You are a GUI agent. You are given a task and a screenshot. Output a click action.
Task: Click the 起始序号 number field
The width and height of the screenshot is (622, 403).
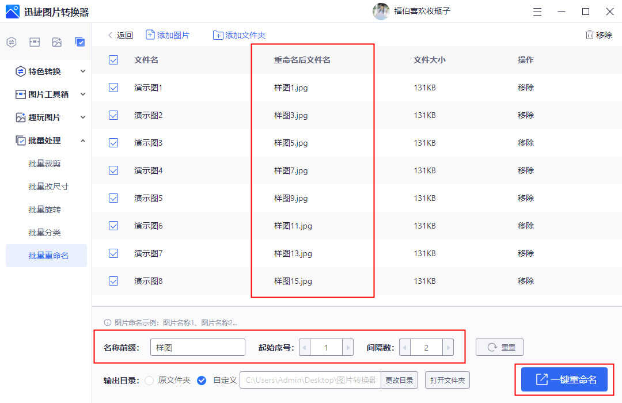[326, 348]
